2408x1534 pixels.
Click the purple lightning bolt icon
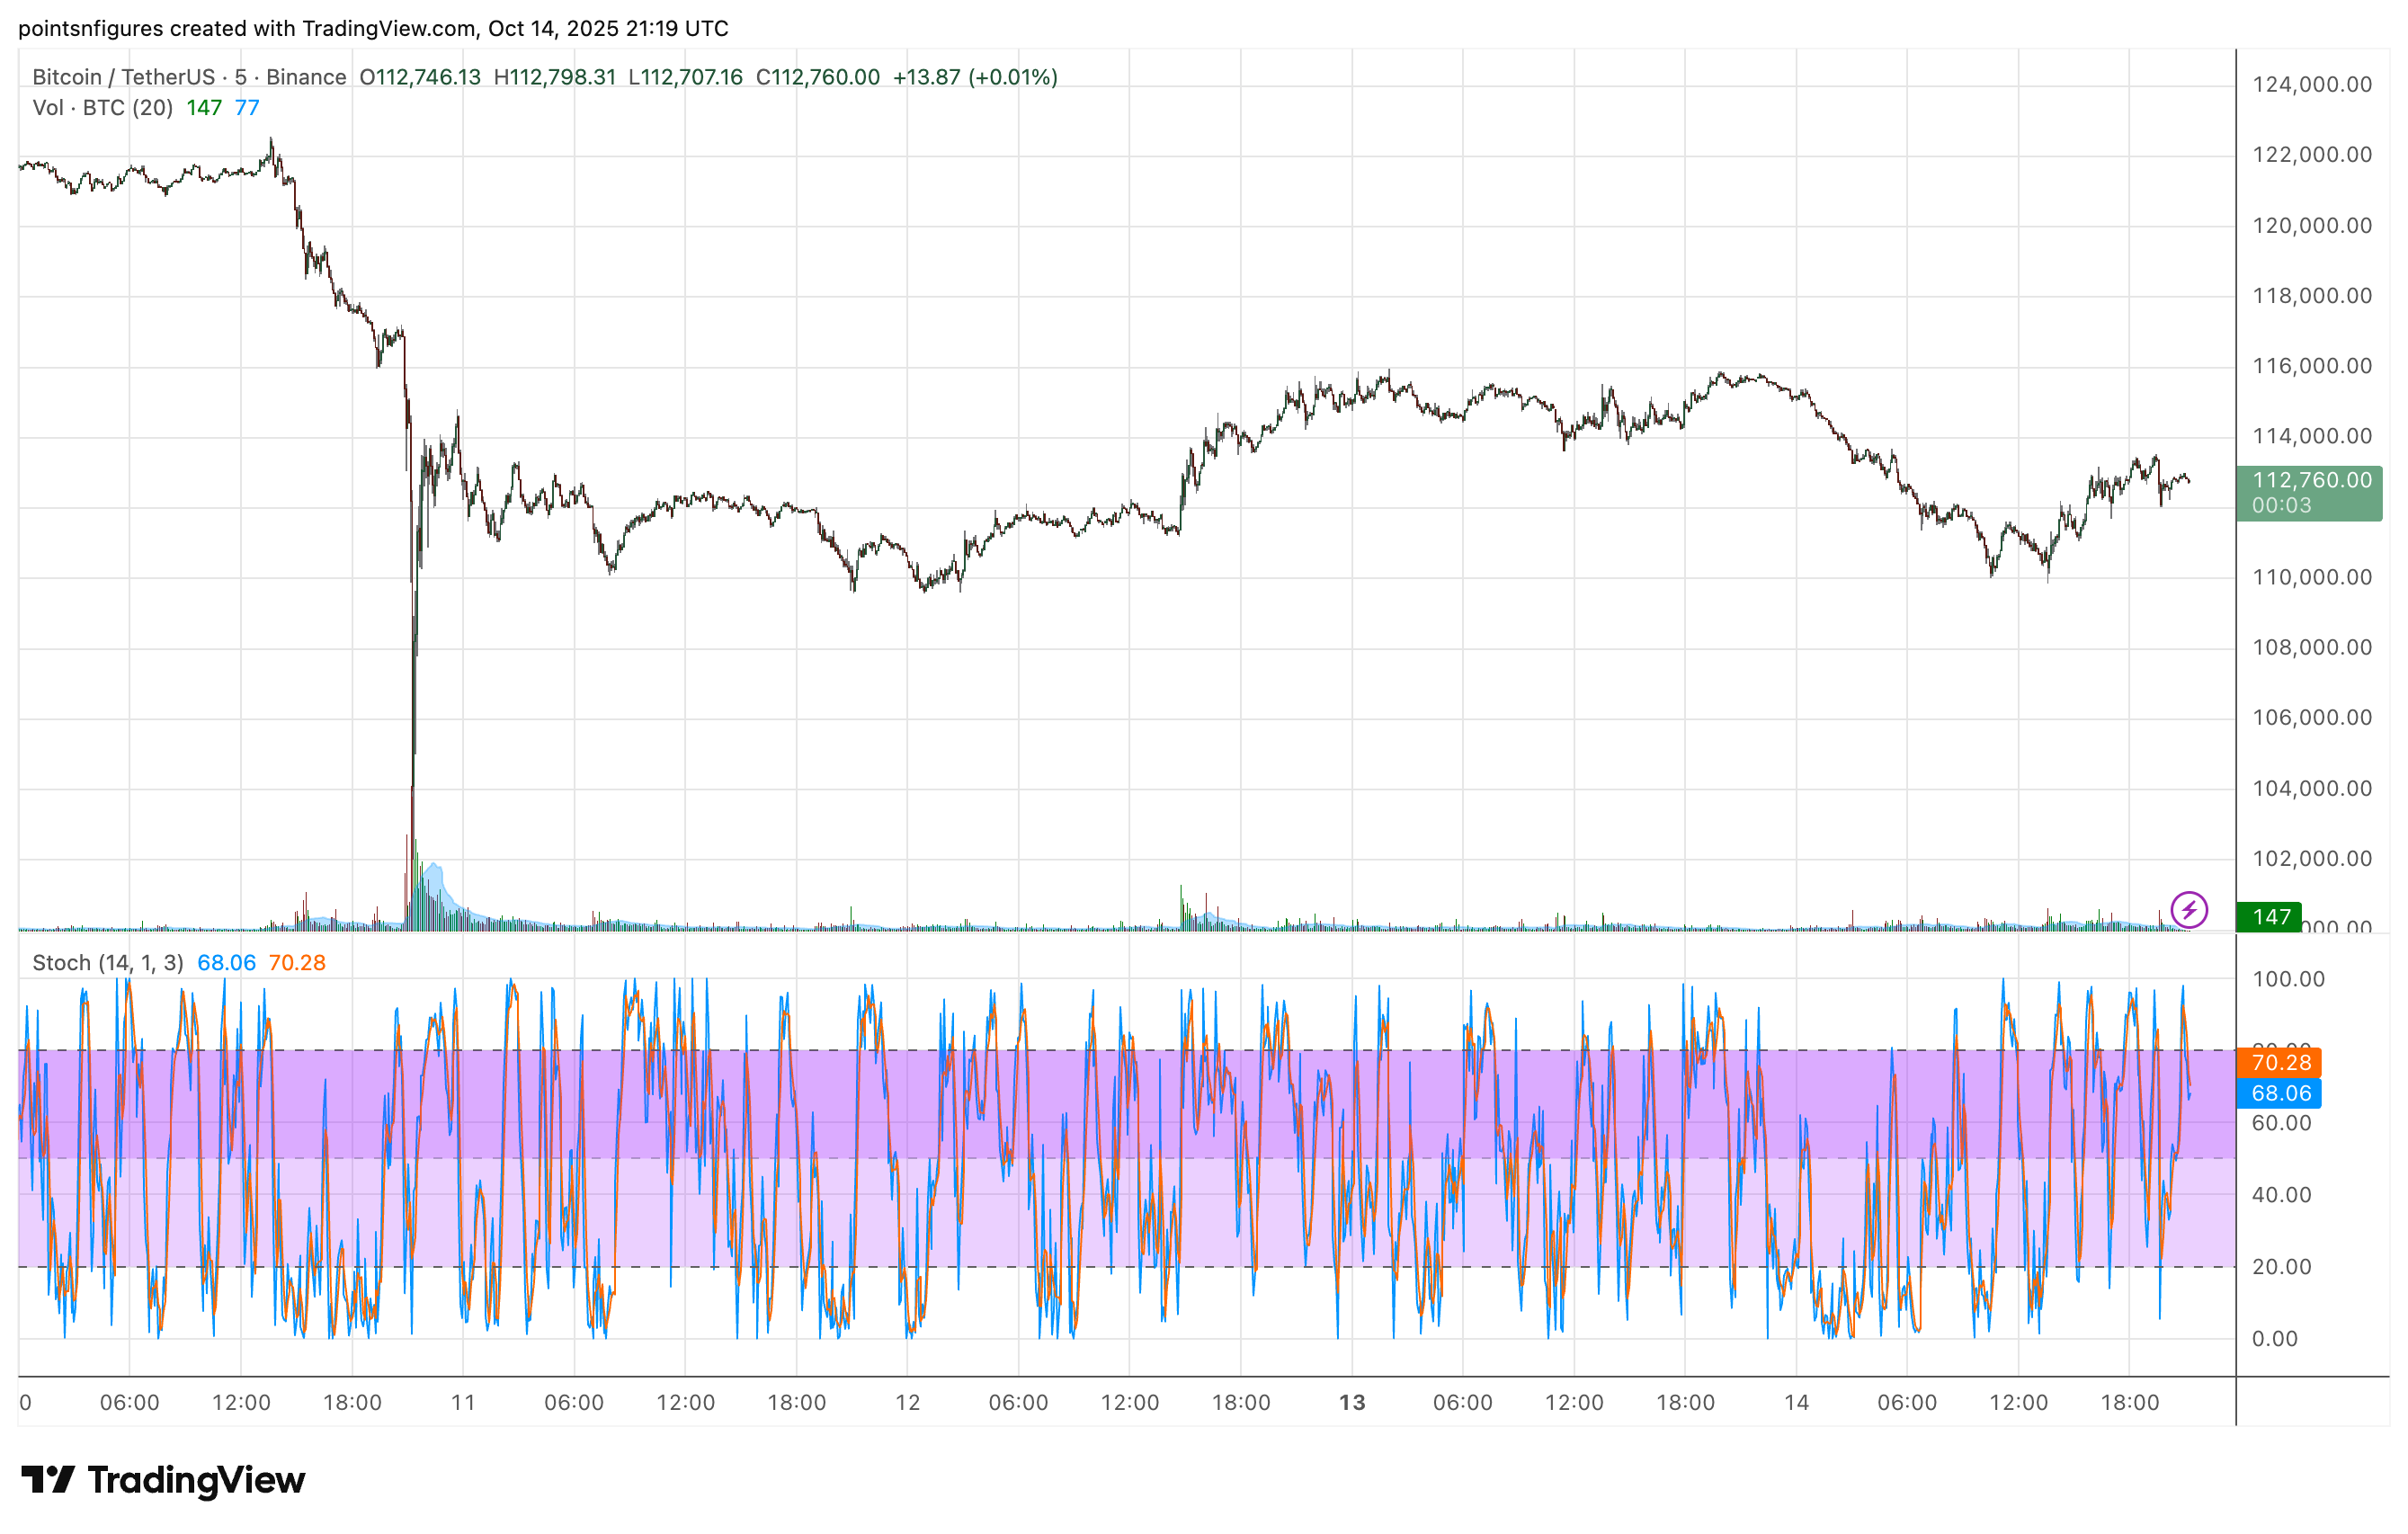pyautogui.click(x=2189, y=910)
